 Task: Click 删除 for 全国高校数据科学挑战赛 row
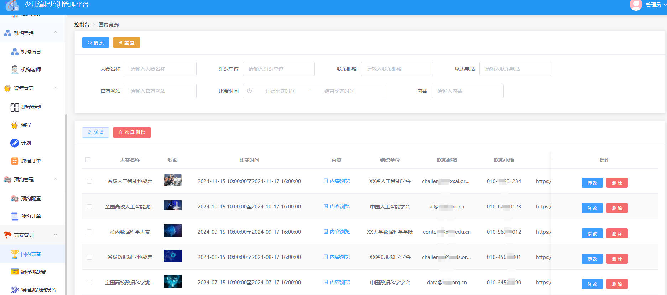pos(617,284)
